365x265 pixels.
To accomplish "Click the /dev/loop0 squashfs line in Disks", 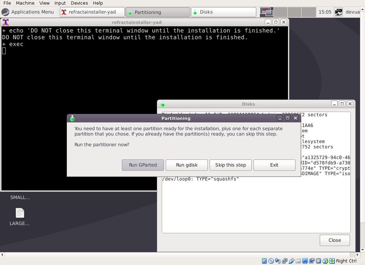I will point(200,179).
